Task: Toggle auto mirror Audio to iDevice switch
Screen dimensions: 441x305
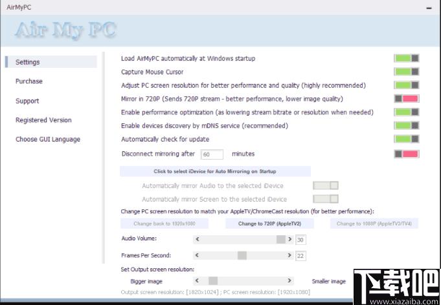Action: [325, 185]
